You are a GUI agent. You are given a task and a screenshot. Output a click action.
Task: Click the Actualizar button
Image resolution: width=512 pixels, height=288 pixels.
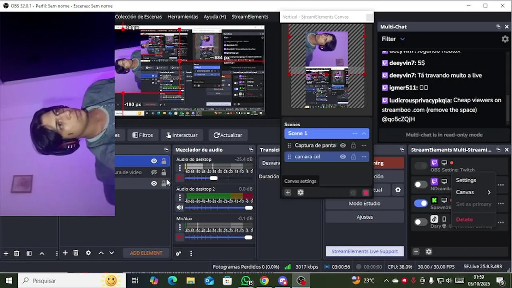coord(228,135)
